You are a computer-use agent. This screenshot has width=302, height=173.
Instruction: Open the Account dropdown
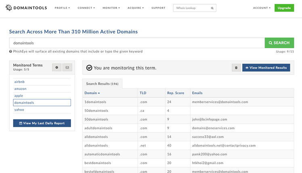coord(262,8)
